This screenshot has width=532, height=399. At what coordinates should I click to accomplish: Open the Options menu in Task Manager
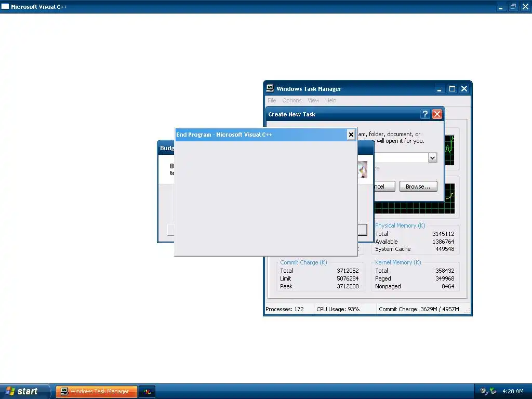[x=292, y=100]
